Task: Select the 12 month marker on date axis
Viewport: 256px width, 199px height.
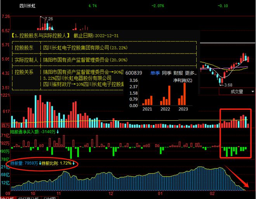Action: (111, 194)
